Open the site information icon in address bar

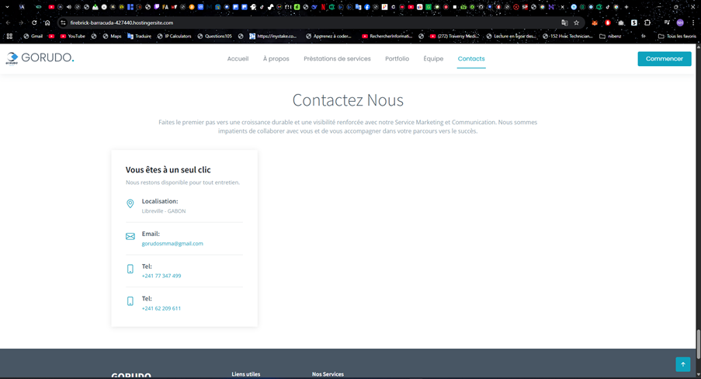(x=63, y=23)
